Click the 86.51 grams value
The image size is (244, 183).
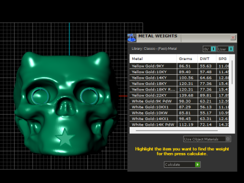click(185, 66)
